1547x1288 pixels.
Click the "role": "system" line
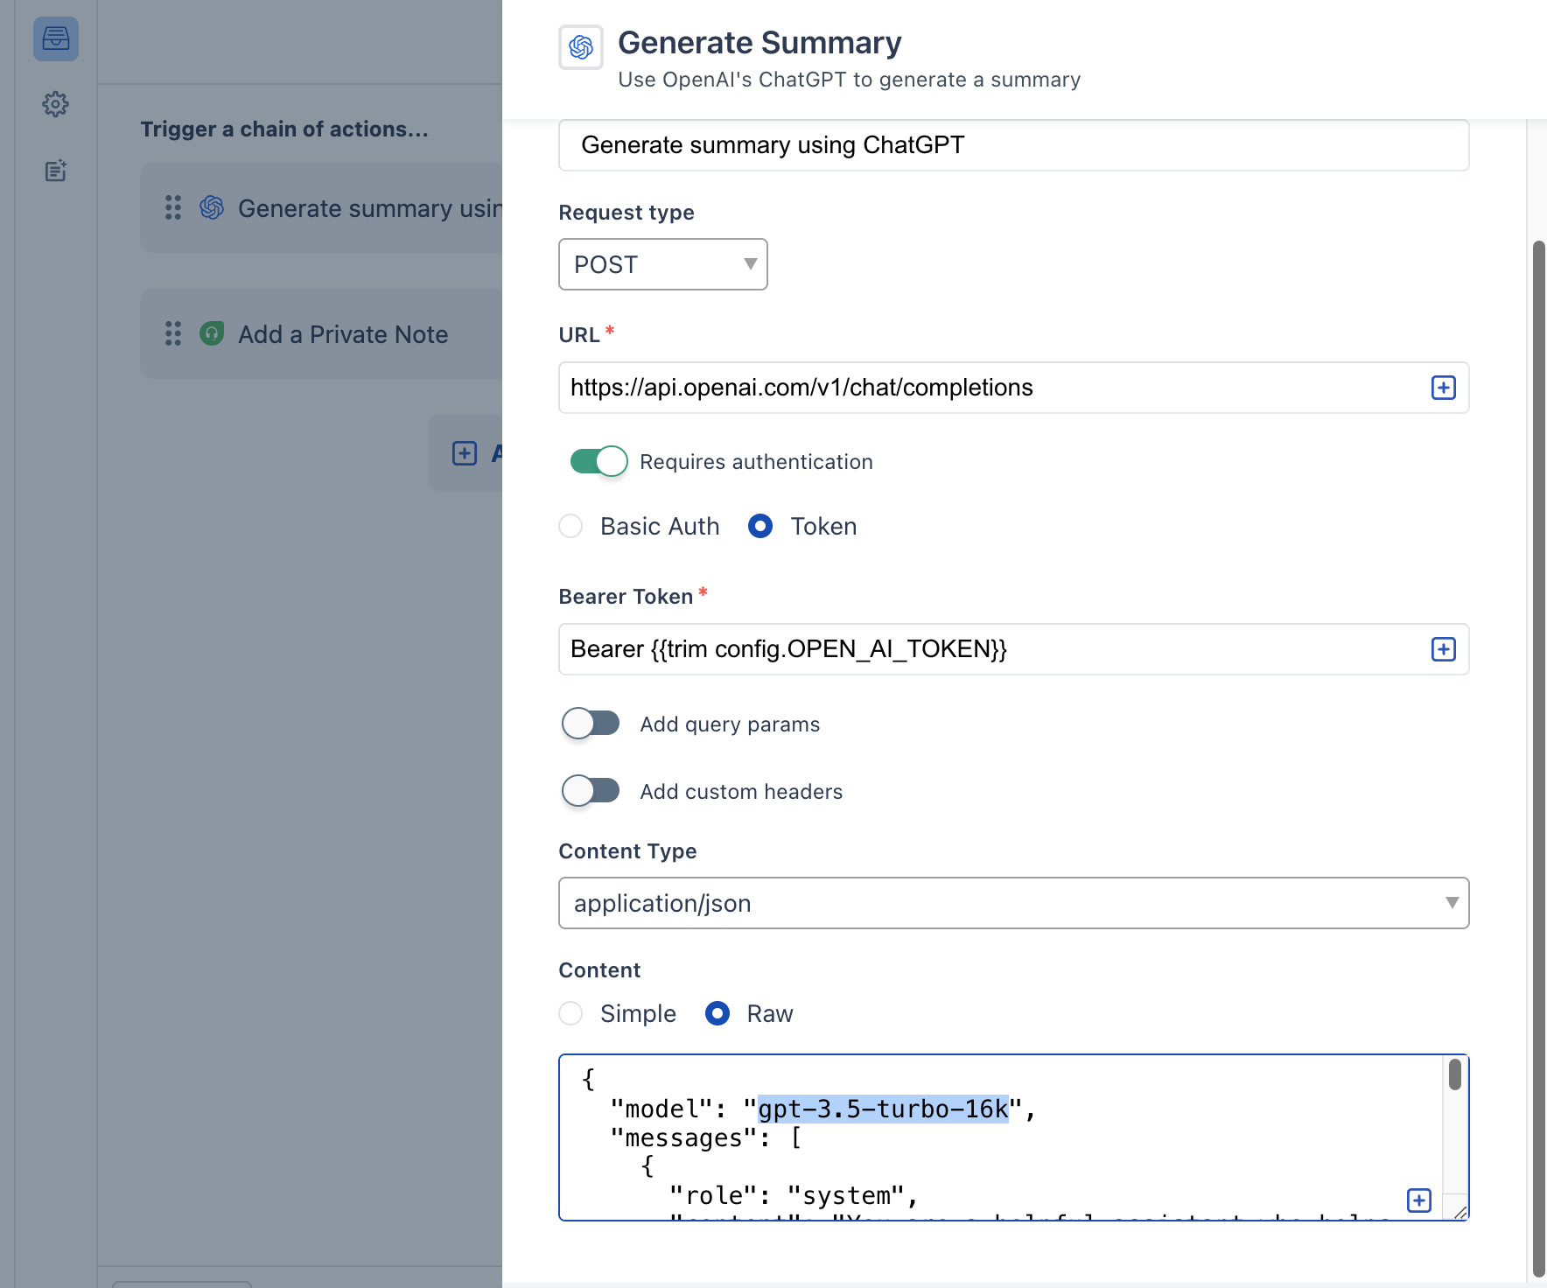(793, 1195)
